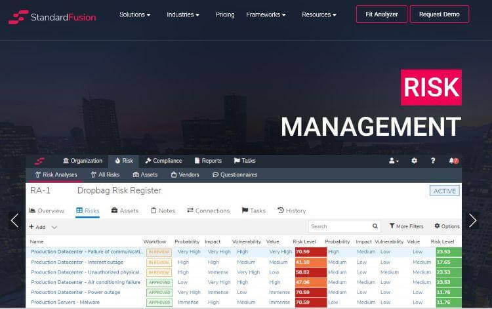Open the Tasks menu in top bar
This screenshot has width=492, height=309.
point(245,161)
